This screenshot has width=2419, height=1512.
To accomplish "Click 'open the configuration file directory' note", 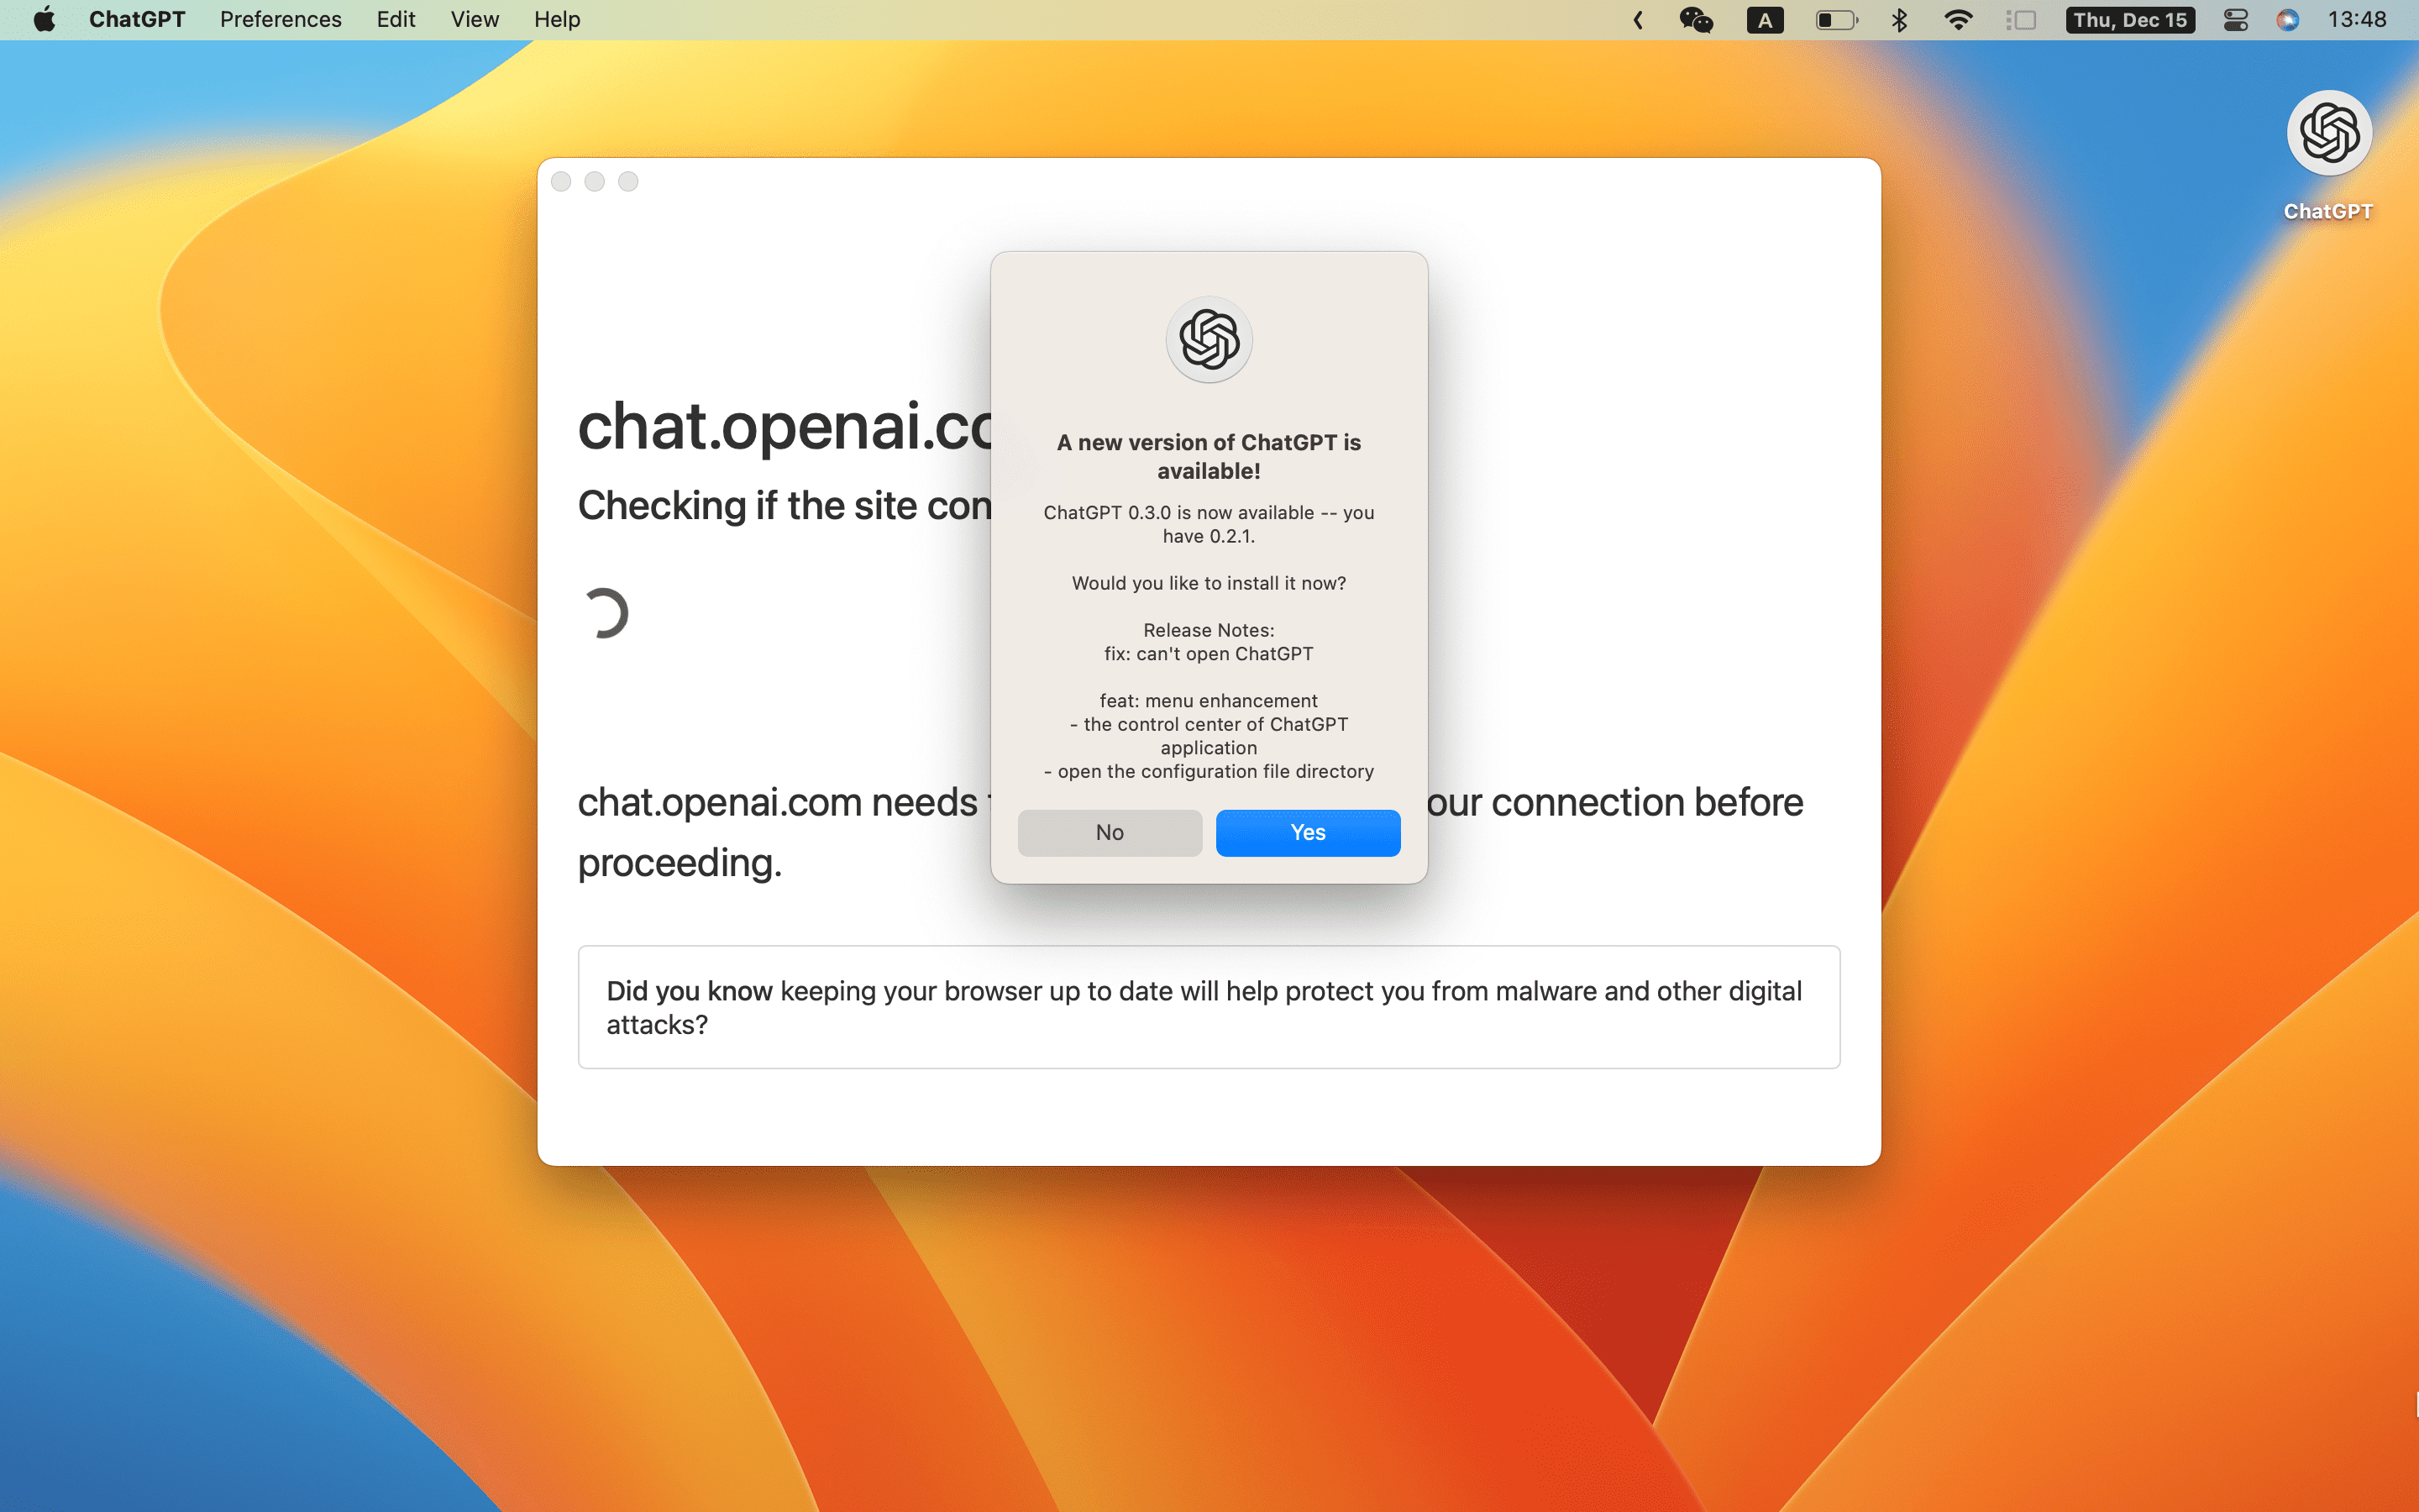I will (x=1209, y=771).
